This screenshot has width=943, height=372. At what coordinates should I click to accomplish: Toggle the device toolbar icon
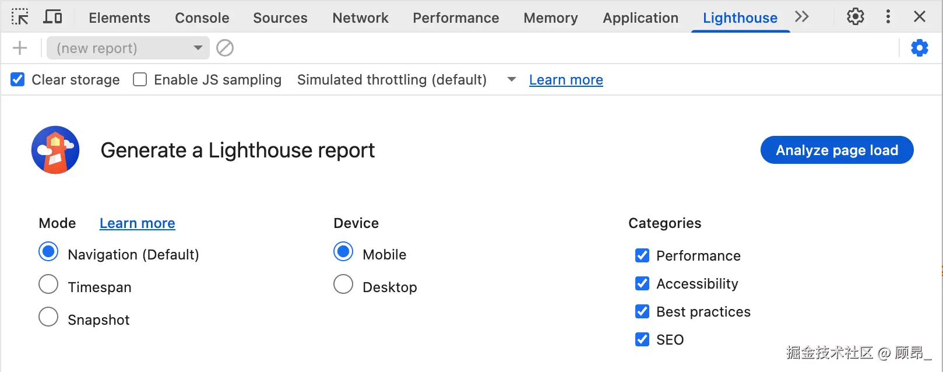[x=53, y=17]
